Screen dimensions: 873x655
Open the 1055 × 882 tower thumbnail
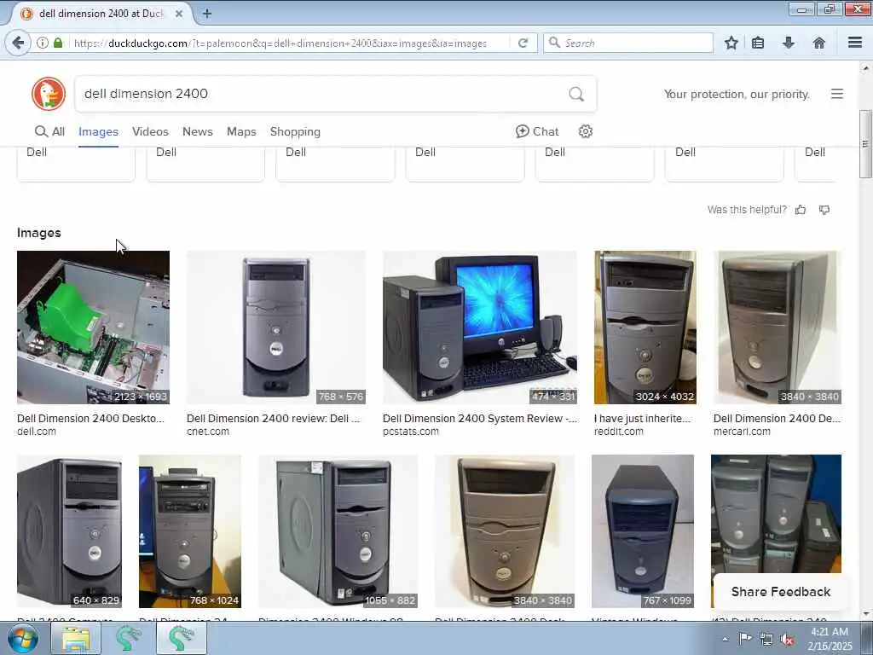pos(338,531)
